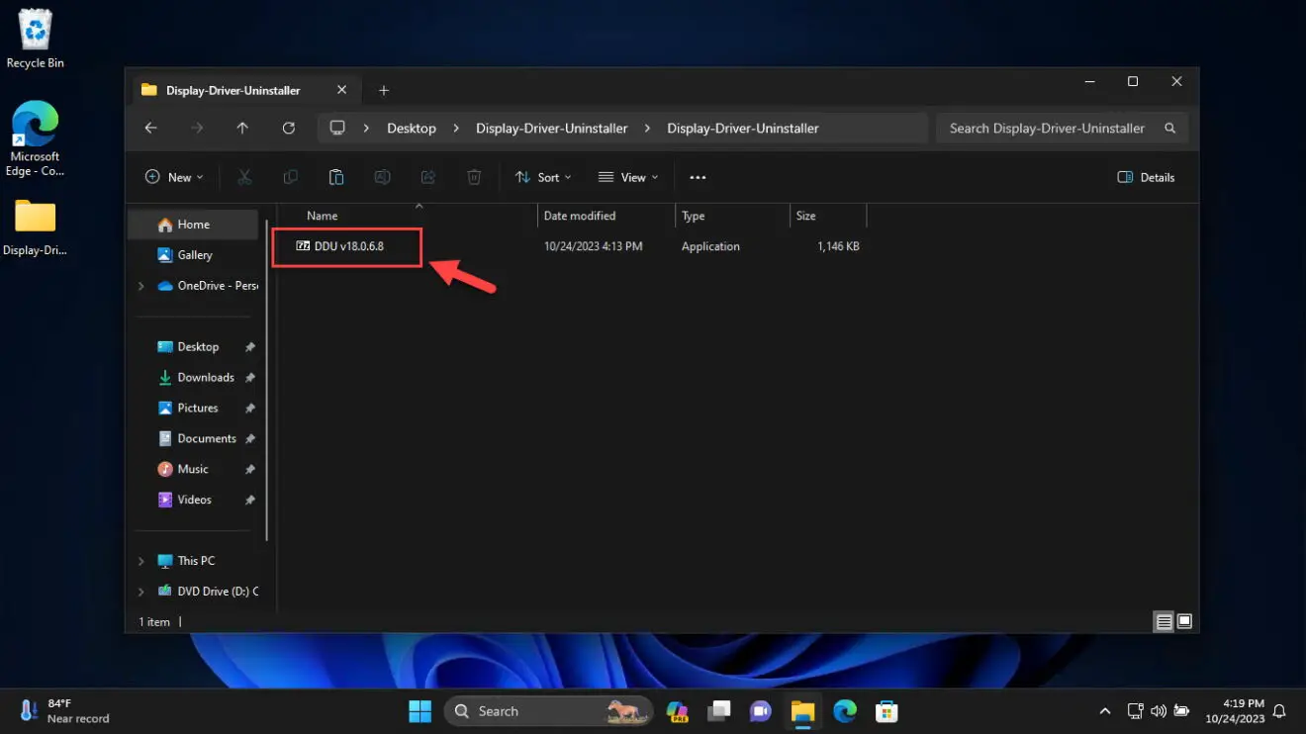Click inside the search Display-Driver-Uninstaller box
Image resolution: width=1306 pixels, height=734 pixels.
tap(1047, 128)
